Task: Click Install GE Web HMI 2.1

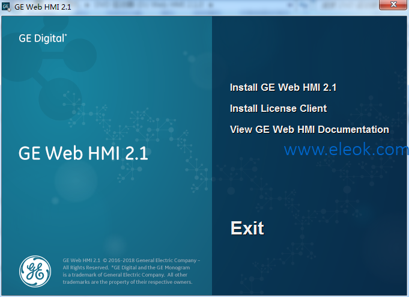Action: pos(283,88)
